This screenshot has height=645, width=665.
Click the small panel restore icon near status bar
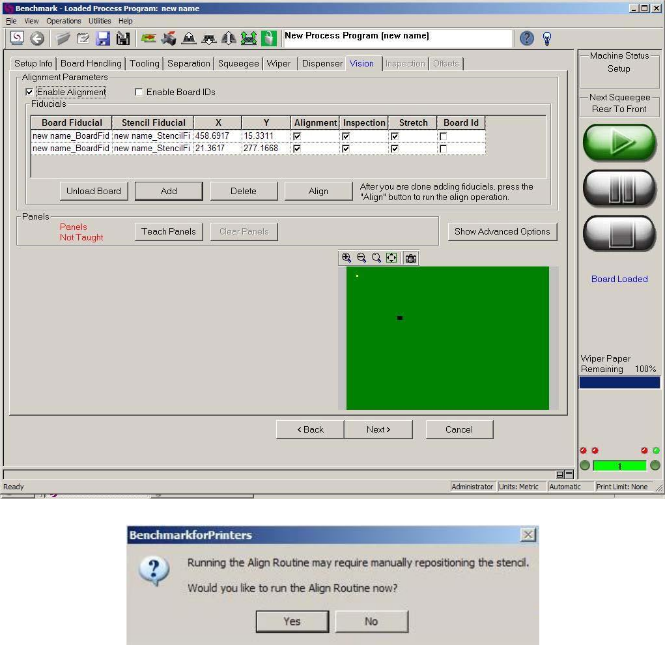coord(560,474)
